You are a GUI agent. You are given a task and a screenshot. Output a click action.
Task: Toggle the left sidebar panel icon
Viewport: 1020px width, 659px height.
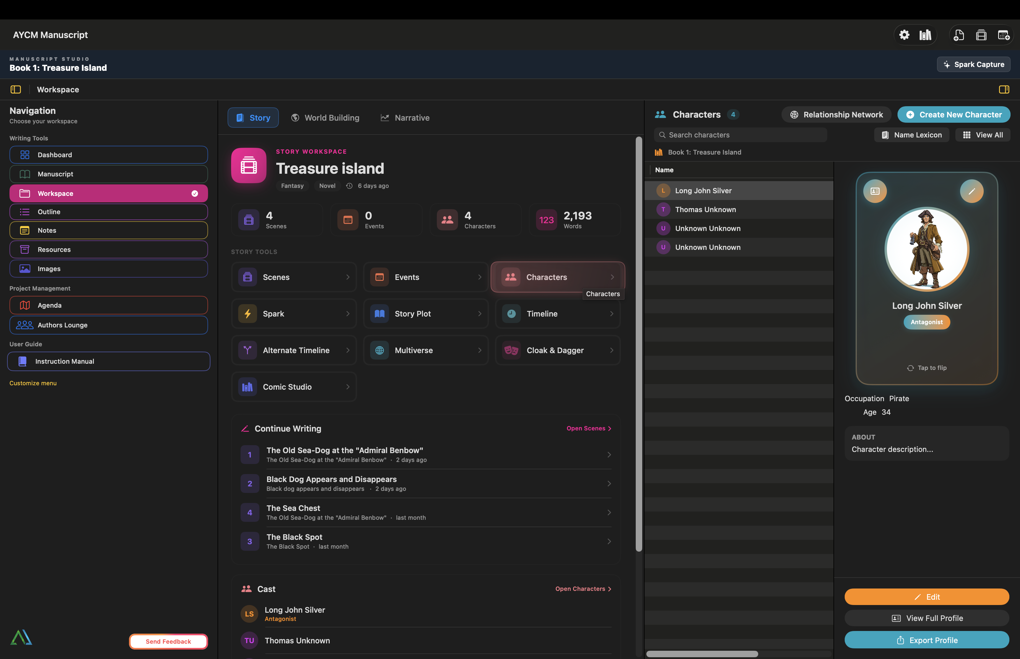coord(15,89)
